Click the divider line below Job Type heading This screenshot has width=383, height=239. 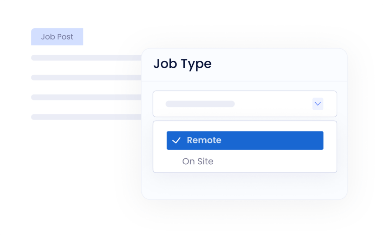coord(245,81)
